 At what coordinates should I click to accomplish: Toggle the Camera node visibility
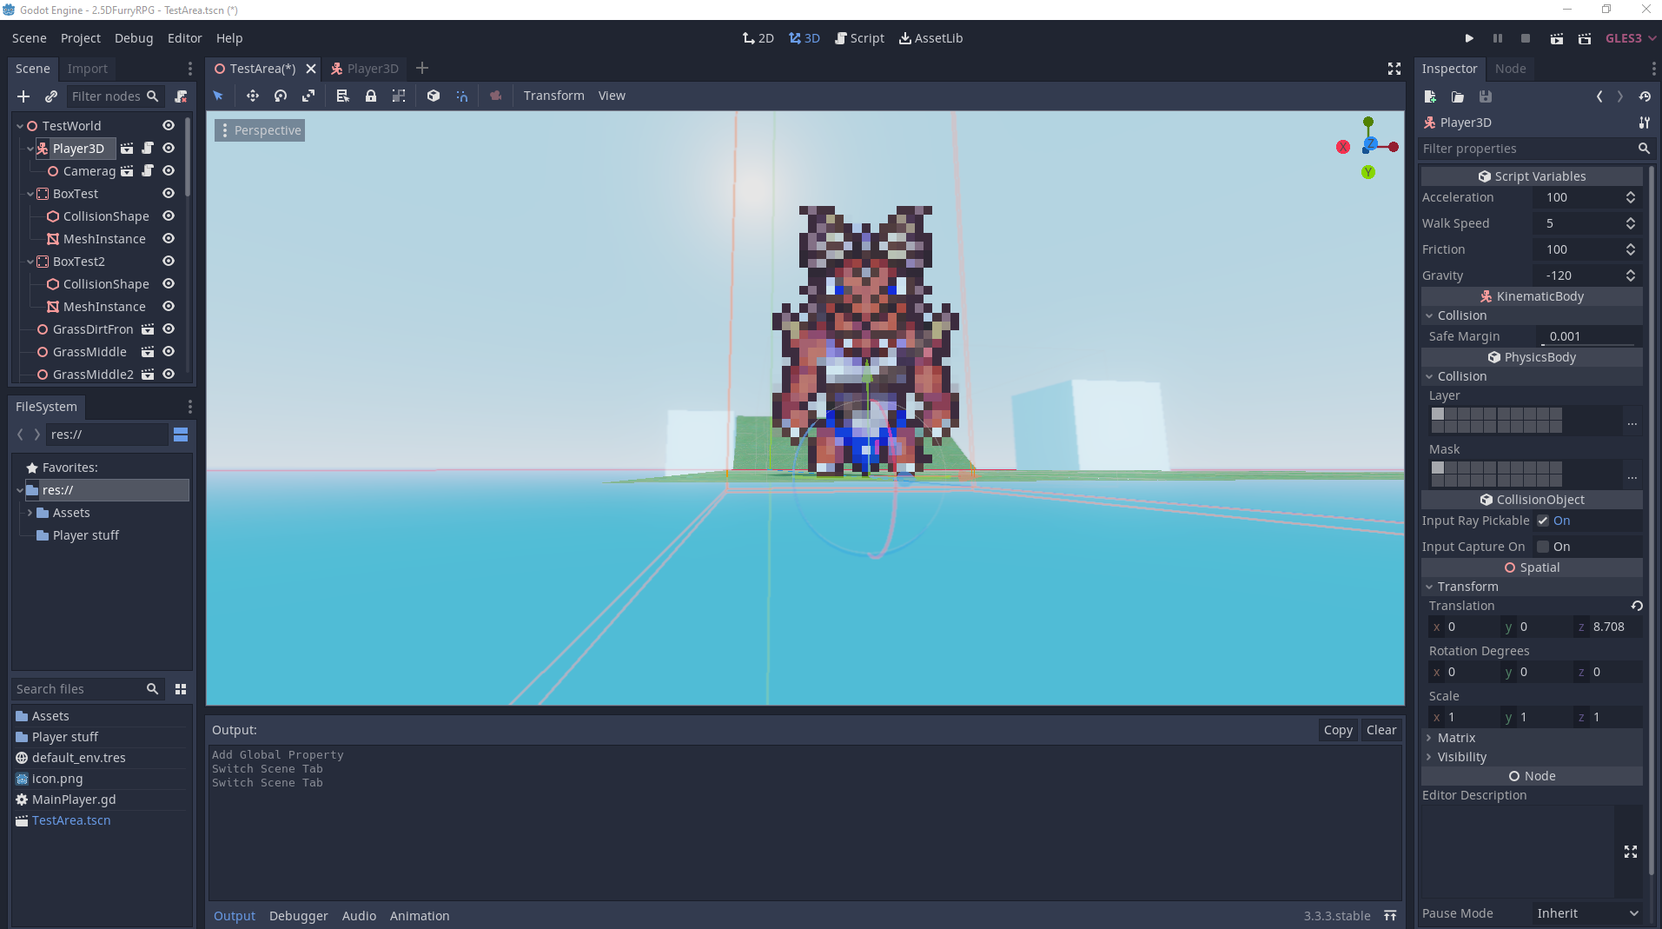pyautogui.click(x=169, y=171)
